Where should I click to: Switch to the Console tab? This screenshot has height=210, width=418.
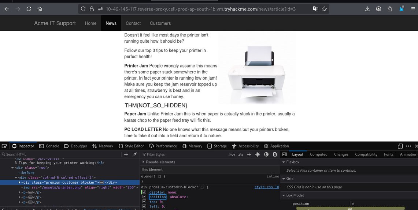(49, 146)
